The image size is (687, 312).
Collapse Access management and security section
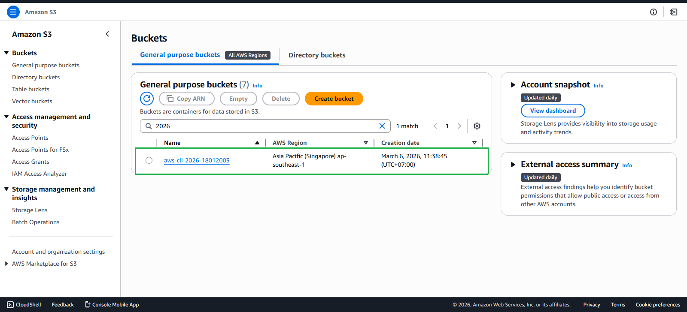[x=6, y=117]
